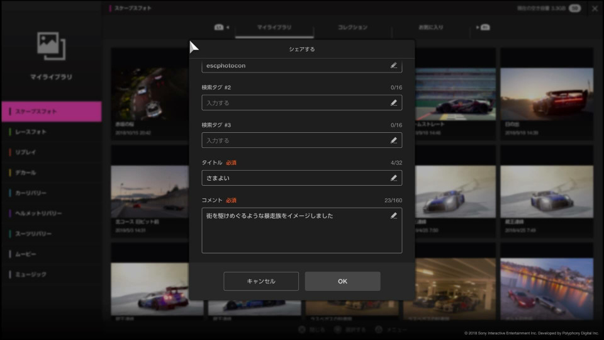Select スケープスフォト in the sidebar

tap(52, 112)
